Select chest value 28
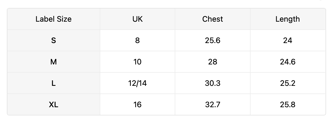The width and height of the screenshot is (328, 119). point(213,62)
